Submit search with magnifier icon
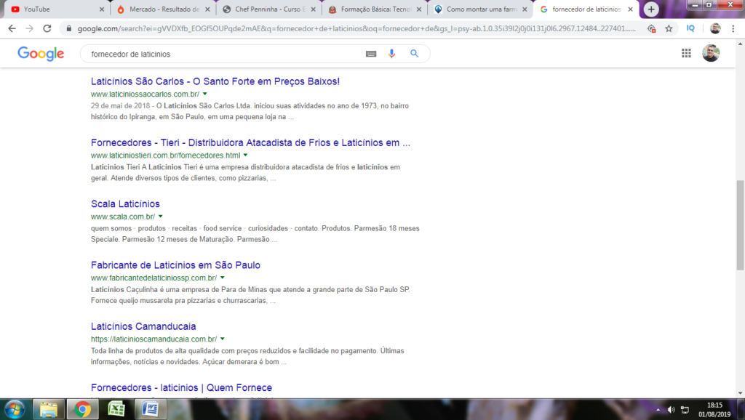Image resolution: width=745 pixels, height=420 pixels. 414,54
